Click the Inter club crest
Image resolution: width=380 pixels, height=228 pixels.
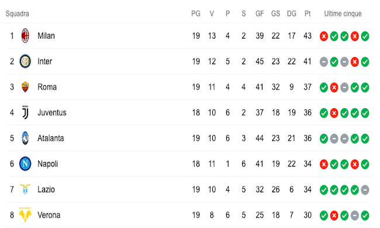[x=25, y=61]
